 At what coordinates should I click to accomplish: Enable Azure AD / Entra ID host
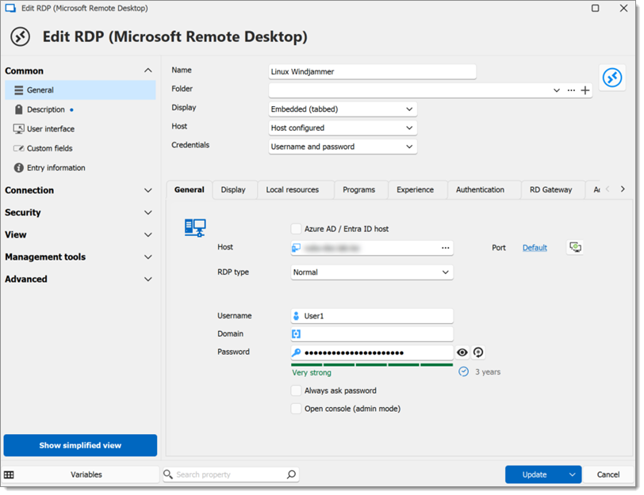296,229
